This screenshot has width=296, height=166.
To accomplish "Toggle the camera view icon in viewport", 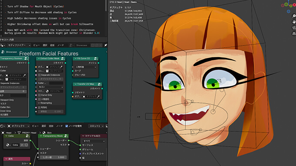I will (x=294, y=28).
